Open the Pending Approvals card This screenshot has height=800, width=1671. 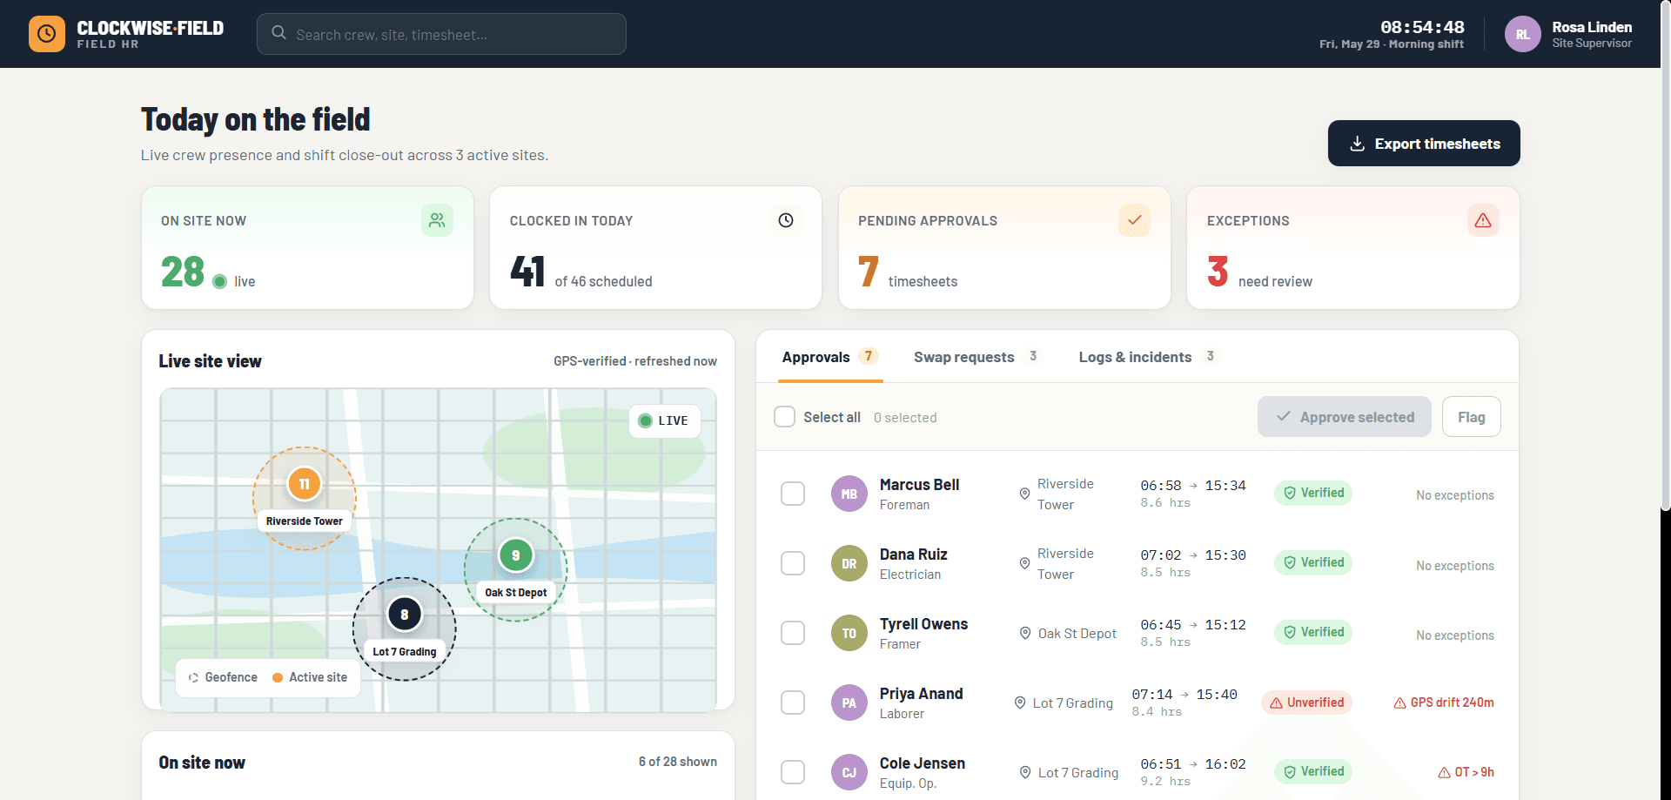point(1004,247)
